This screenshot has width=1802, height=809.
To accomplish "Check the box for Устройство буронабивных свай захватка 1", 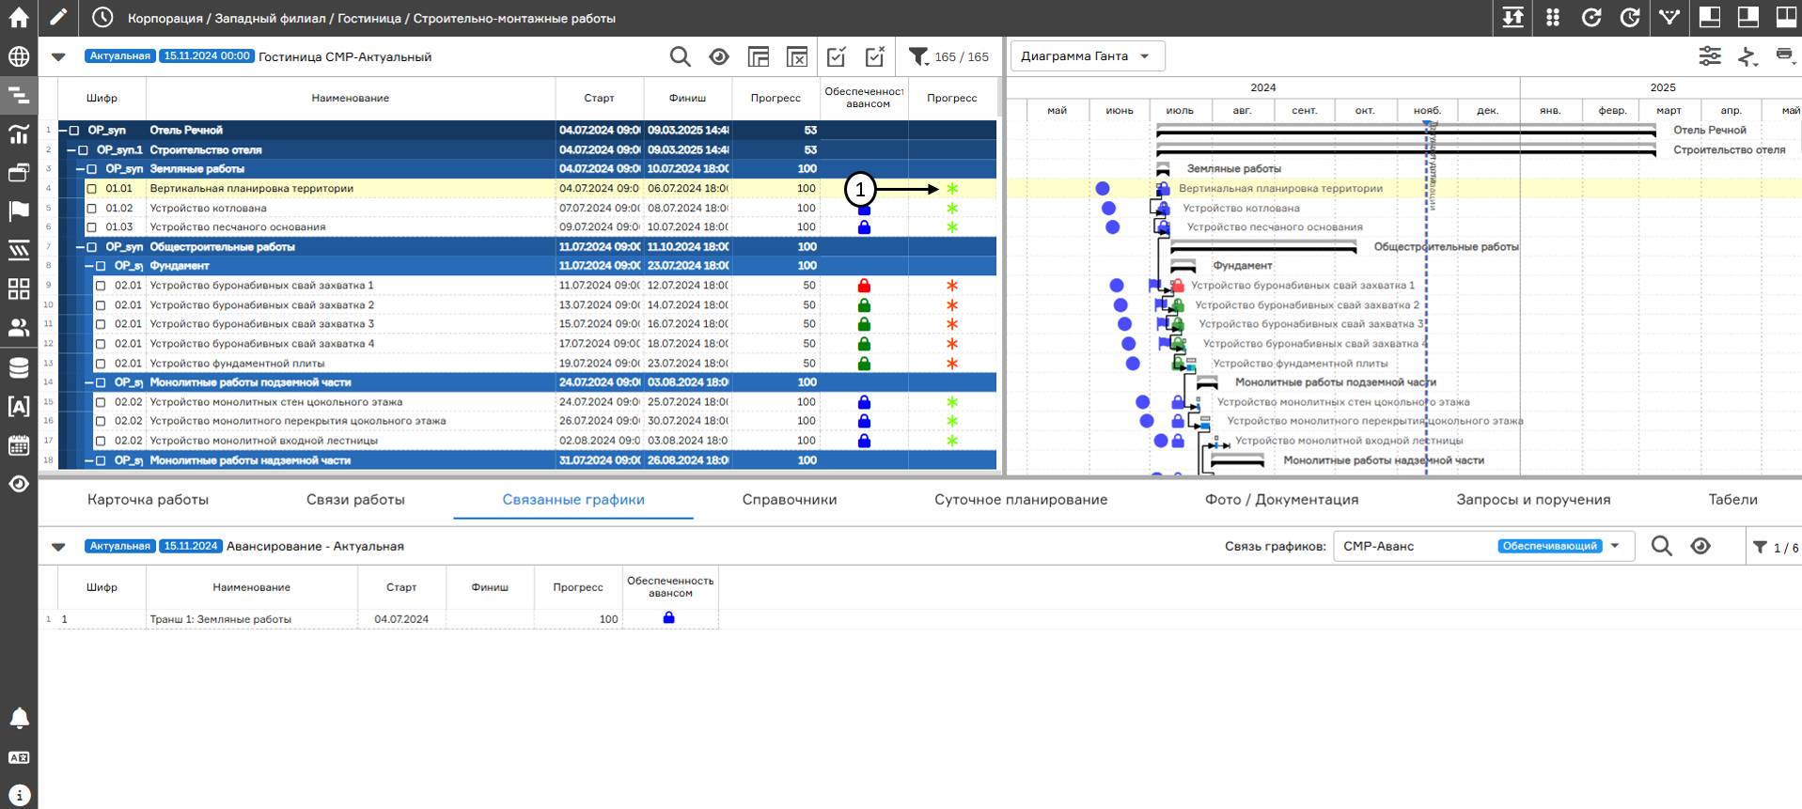I will point(102,286).
